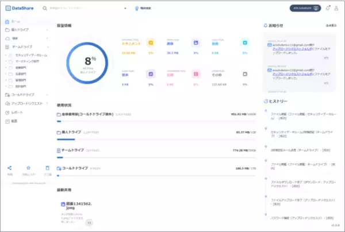The width and height of the screenshot is (345, 232).
Task: Click the 個人ドライブ usage progress bar
Action: (x=156, y=140)
